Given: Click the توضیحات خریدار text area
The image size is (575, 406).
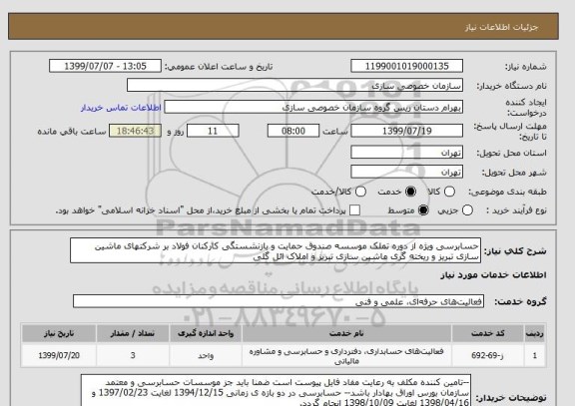Looking at the screenshot, I should coord(276,390).
